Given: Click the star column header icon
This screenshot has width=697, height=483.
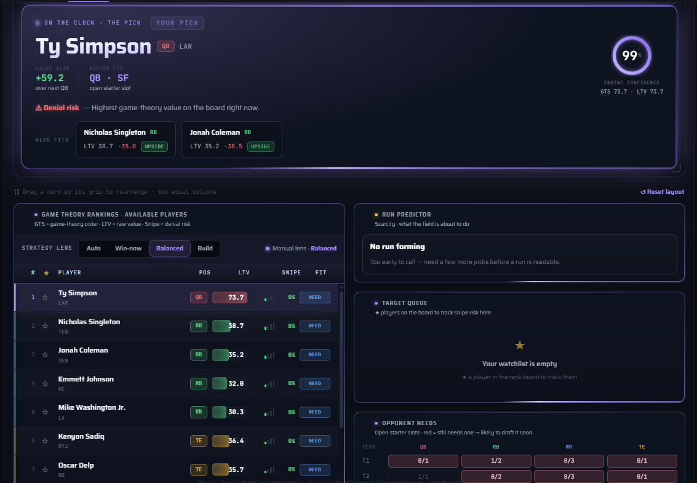Looking at the screenshot, I should click(x=46, y=273).
